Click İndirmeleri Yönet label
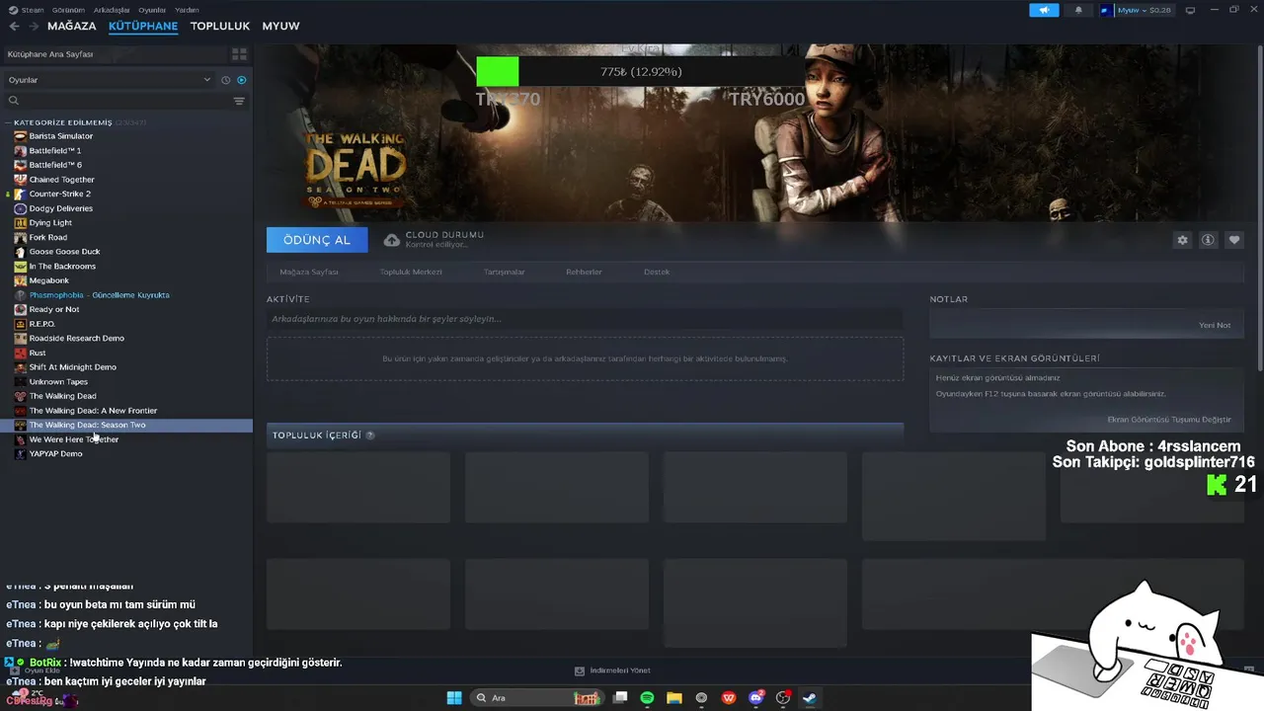 point(620,671)
